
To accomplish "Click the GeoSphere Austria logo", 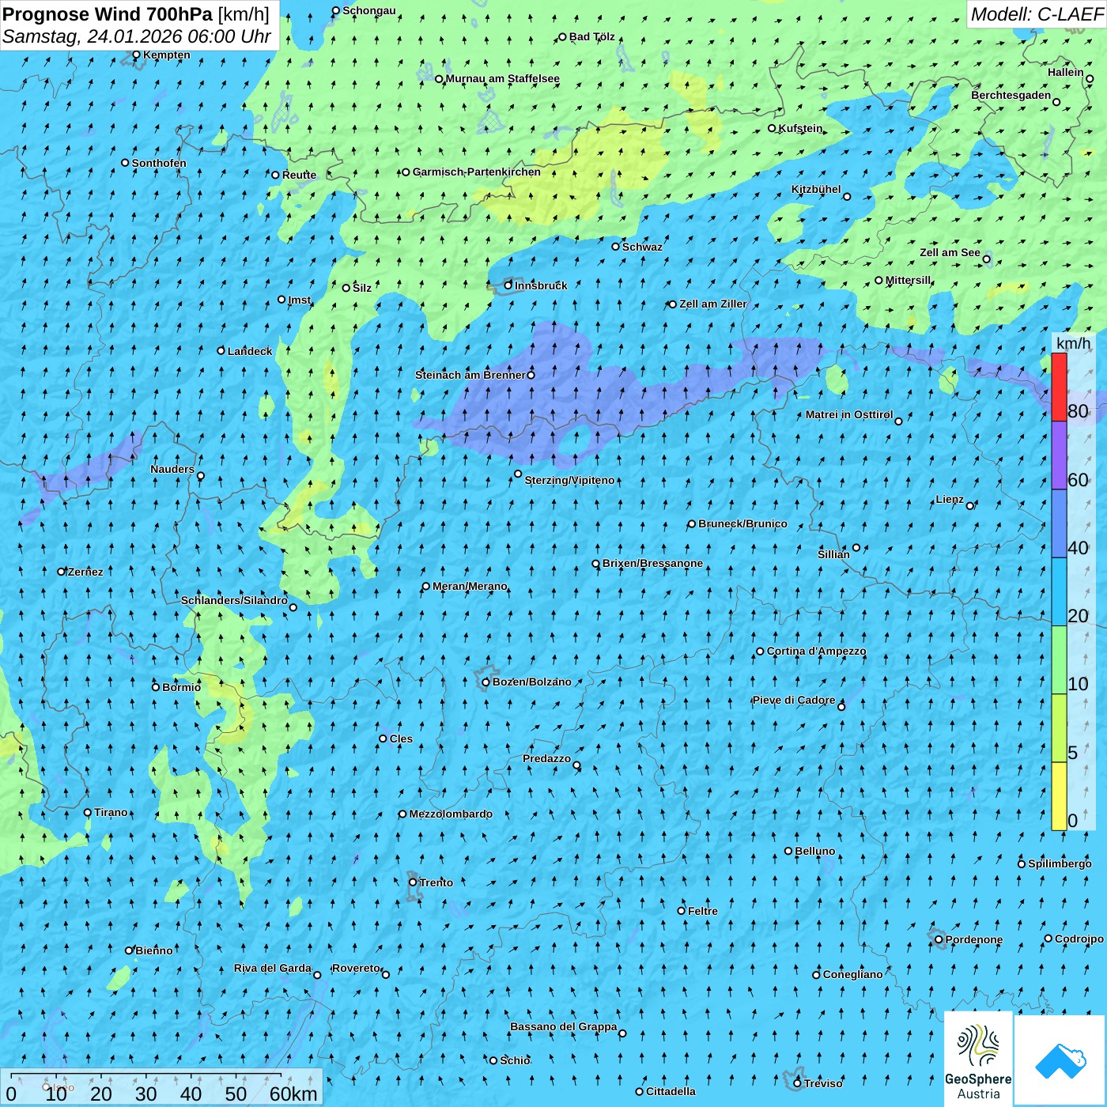I will pos(978,1059).
